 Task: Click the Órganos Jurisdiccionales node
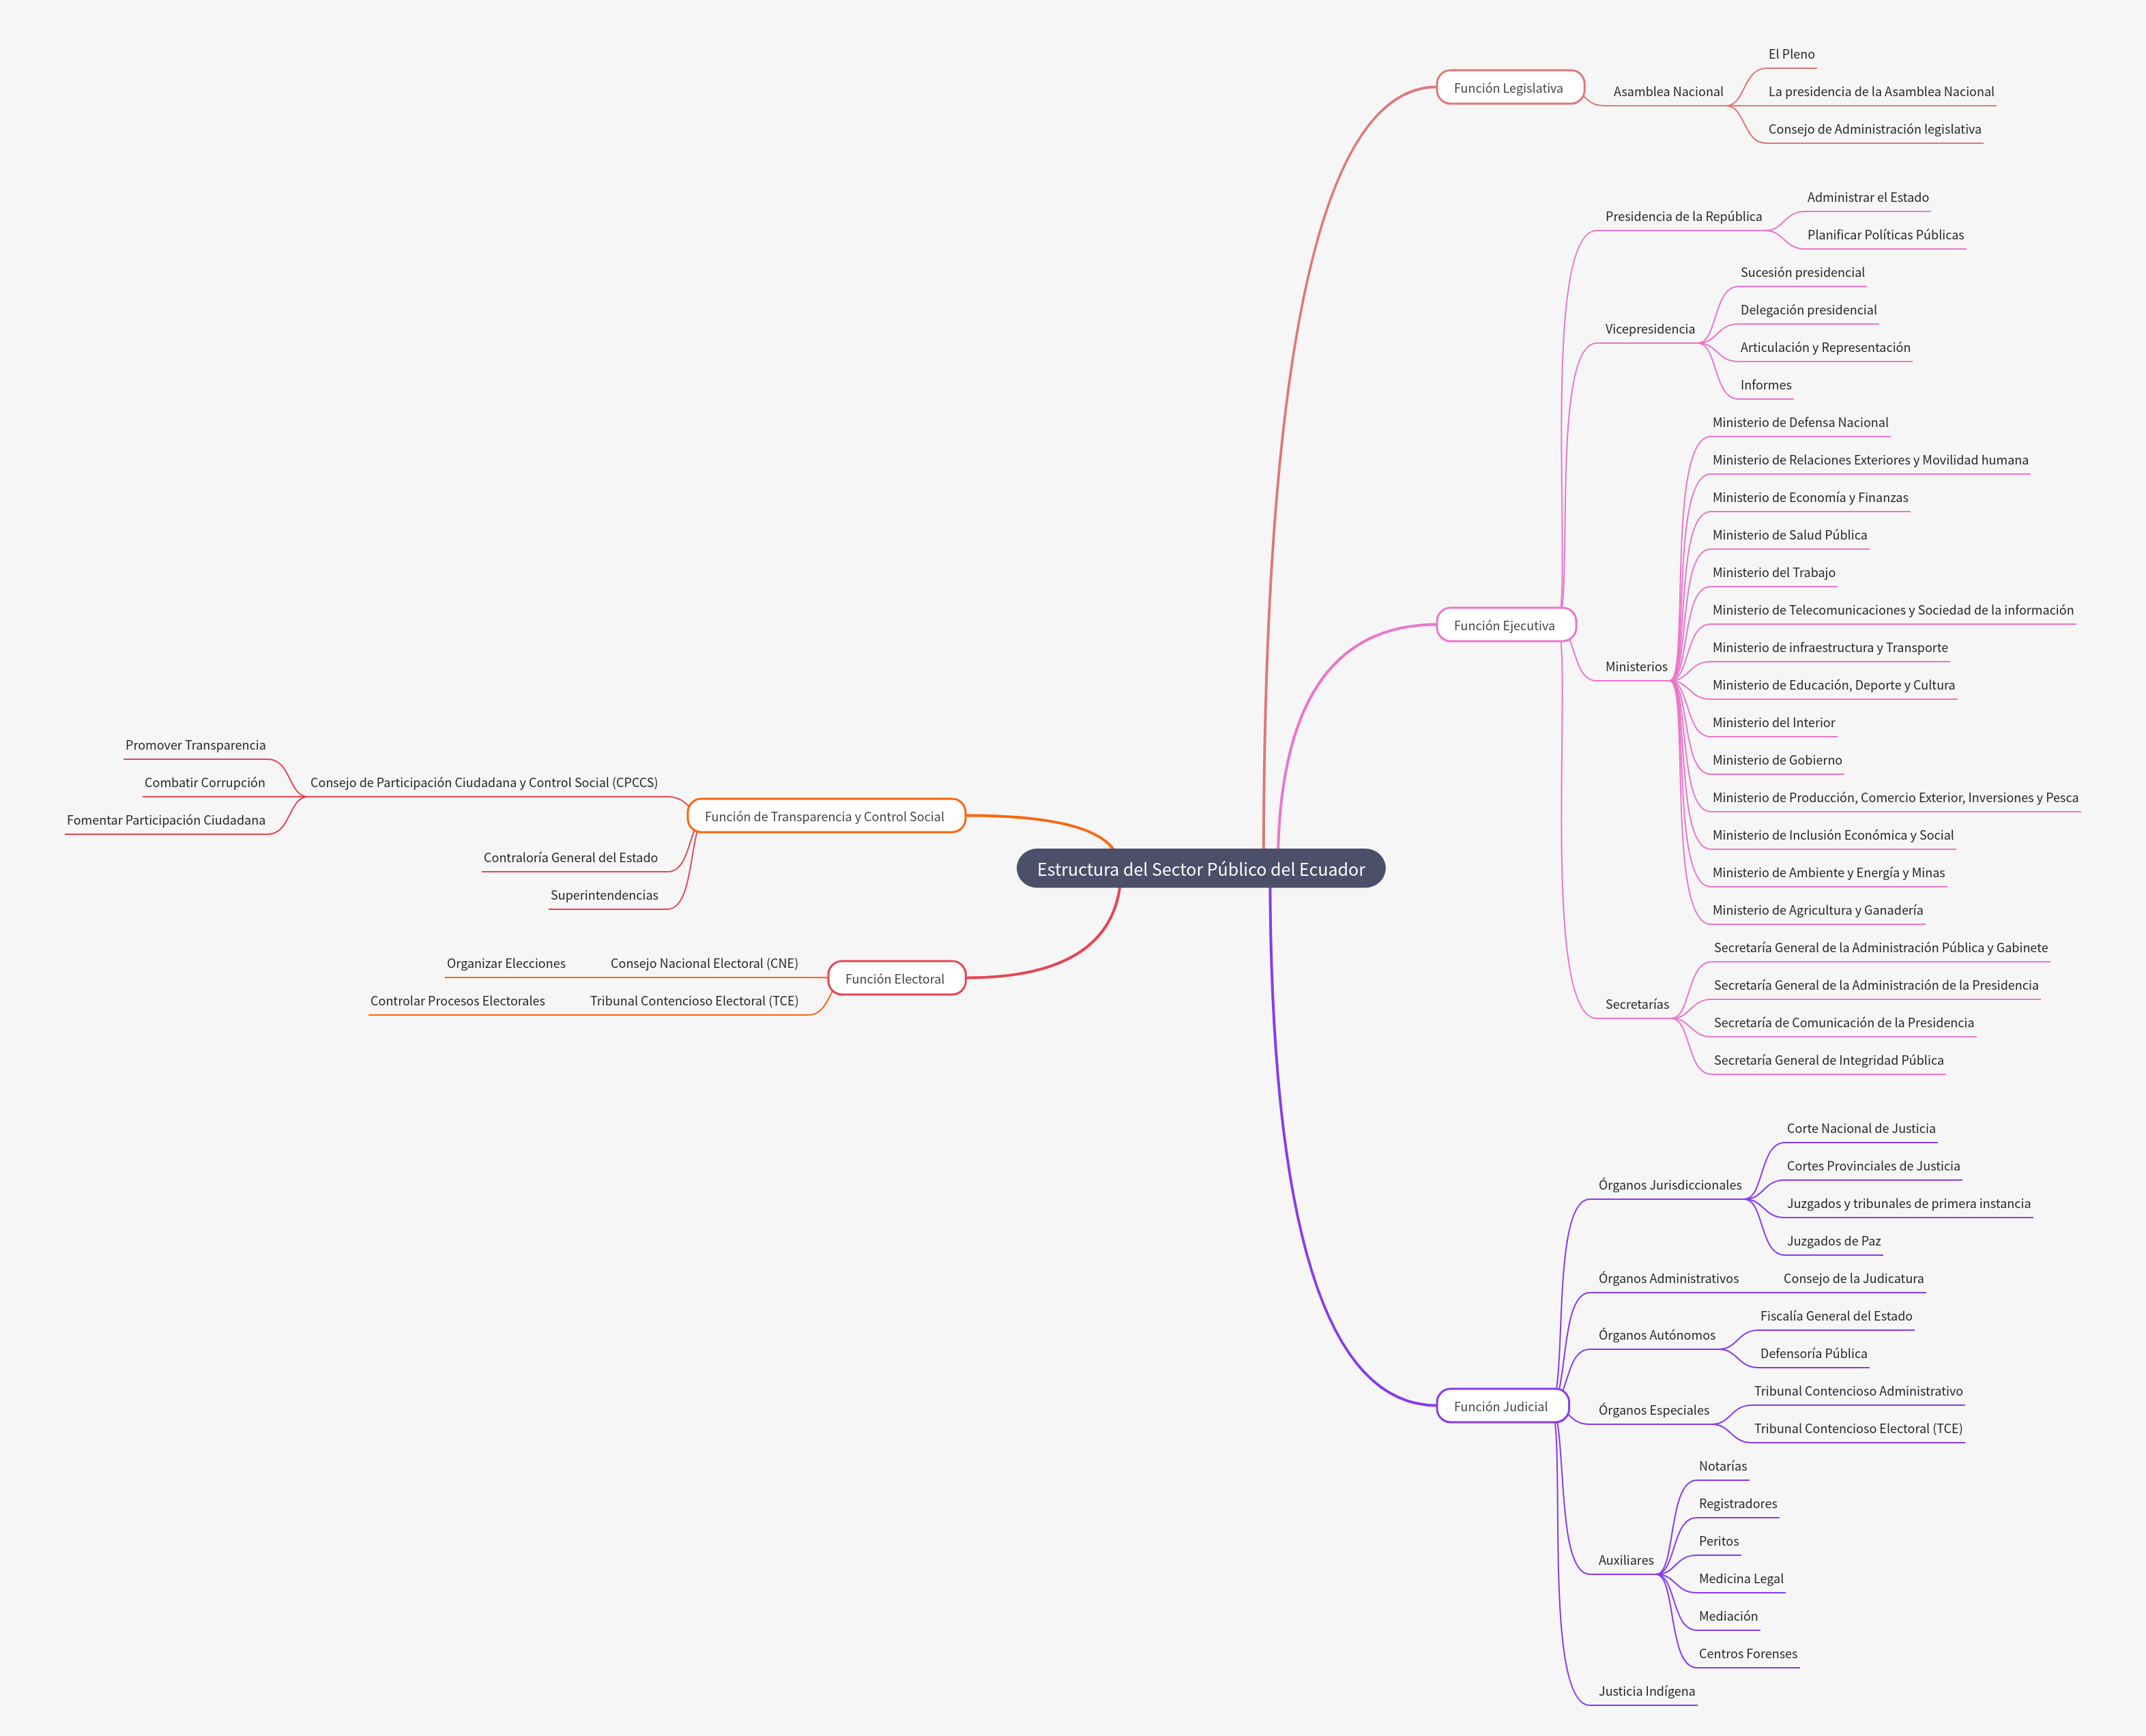tap(1671, 1184)
